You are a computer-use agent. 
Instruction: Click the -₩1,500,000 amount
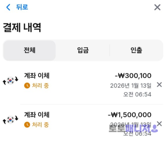coord(129,115)
